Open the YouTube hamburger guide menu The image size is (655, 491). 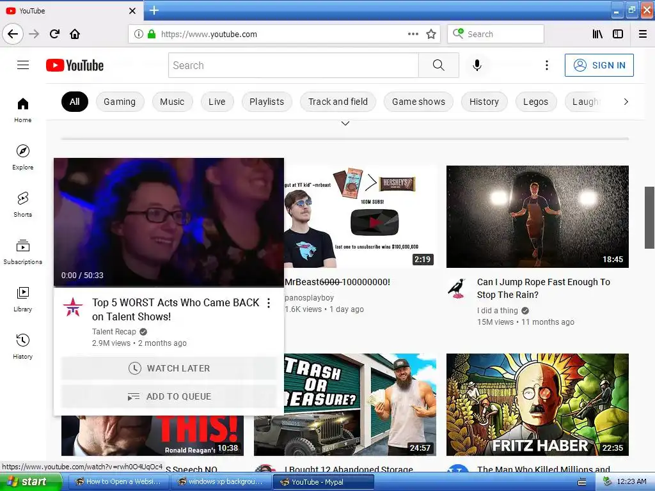[x=23, y=65]
